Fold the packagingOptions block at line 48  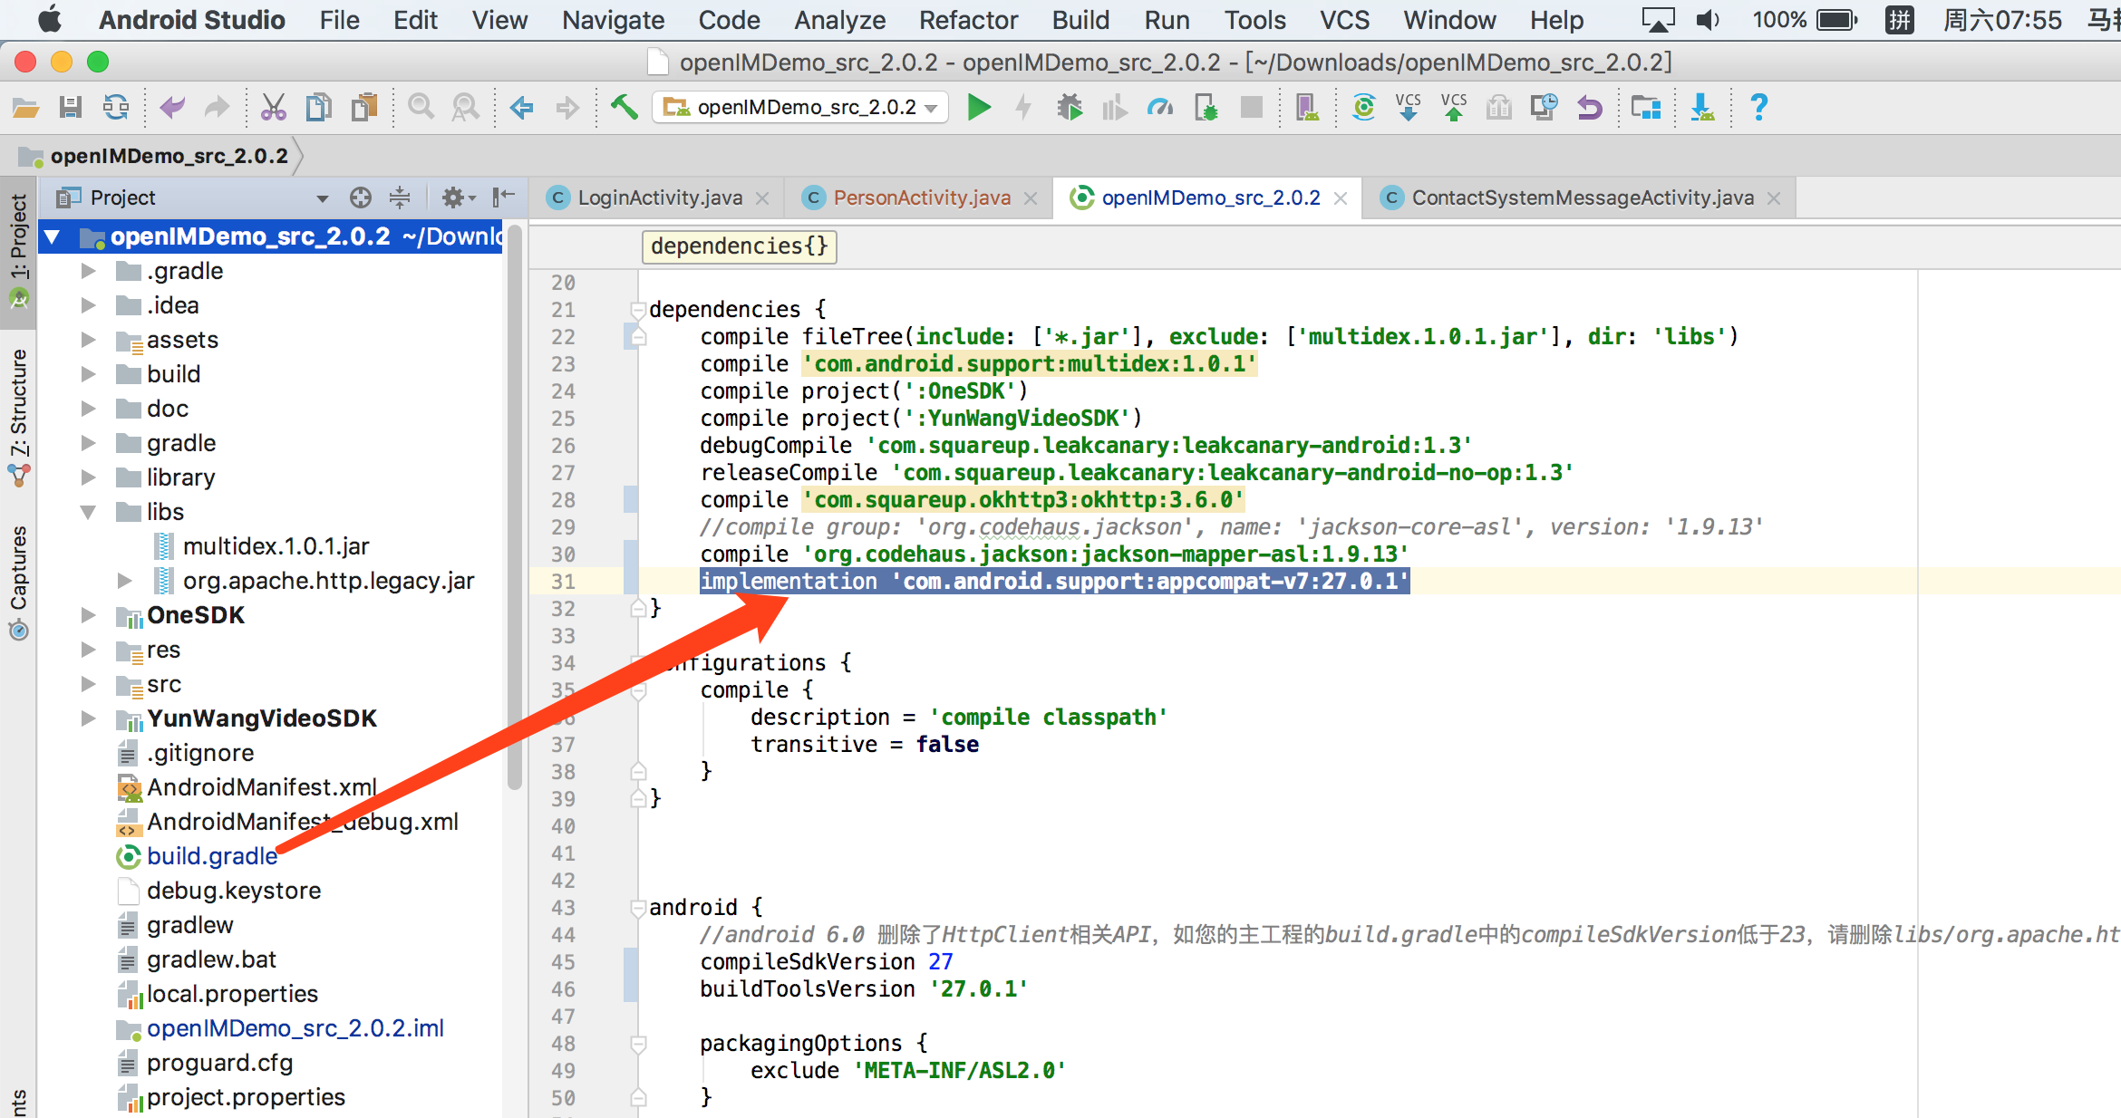(x=638, y=1044)
